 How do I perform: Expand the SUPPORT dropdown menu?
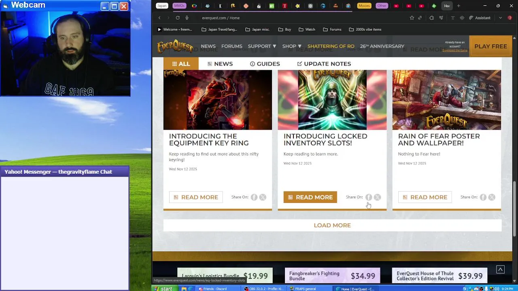(262, 46)
